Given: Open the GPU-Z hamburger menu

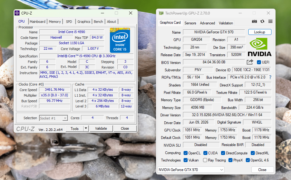Looking at the screenshot, I should [270, 21].
